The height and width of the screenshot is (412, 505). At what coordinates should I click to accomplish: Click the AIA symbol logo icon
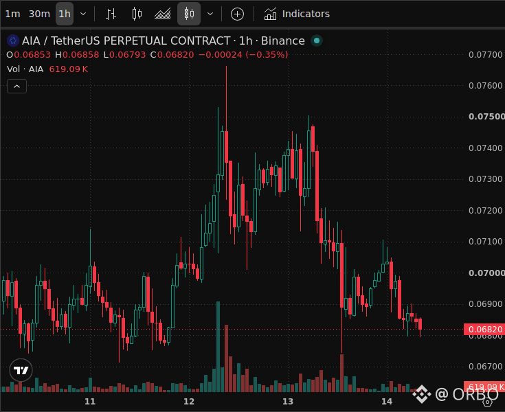coord(13,41)
